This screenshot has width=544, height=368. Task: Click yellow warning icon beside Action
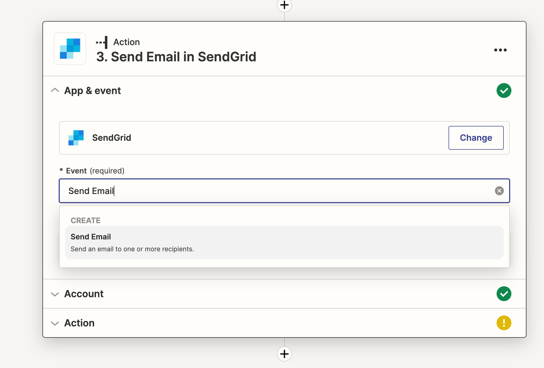coord(504,323)
